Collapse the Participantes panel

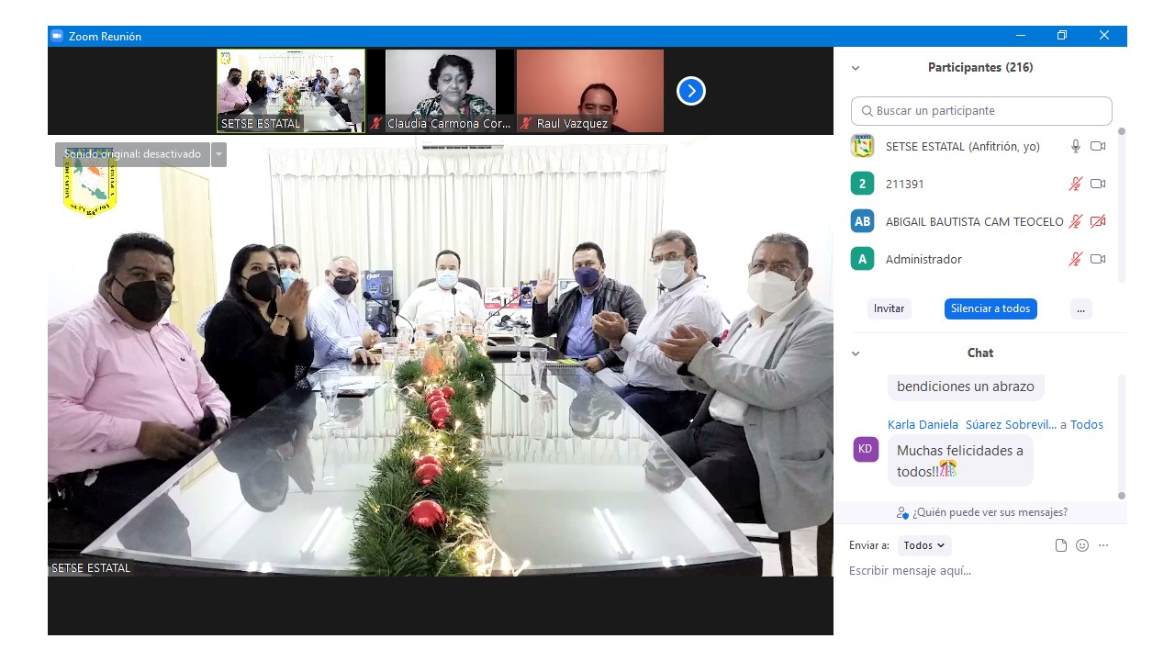[856, 68]
